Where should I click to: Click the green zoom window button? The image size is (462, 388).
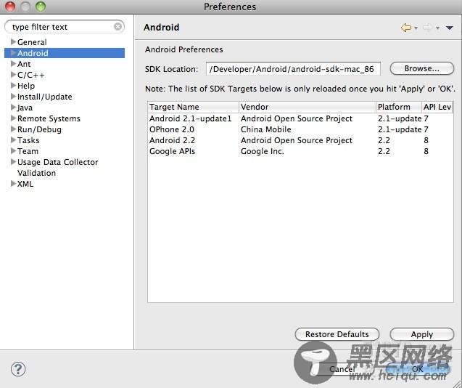coord(41,7)
